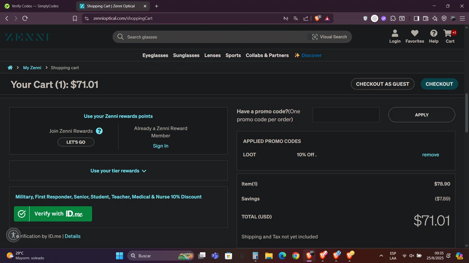Click CHECKOUT AS GUEST button
The height and width of the screenshot is (263, 469).
click(382, 84)
